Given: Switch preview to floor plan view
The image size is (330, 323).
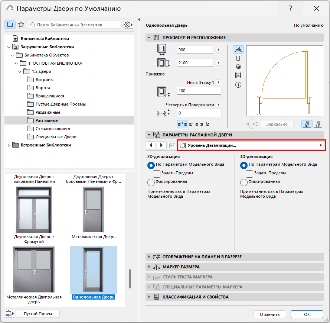Looking at the screenshot, I should click(x=238, y=50).
